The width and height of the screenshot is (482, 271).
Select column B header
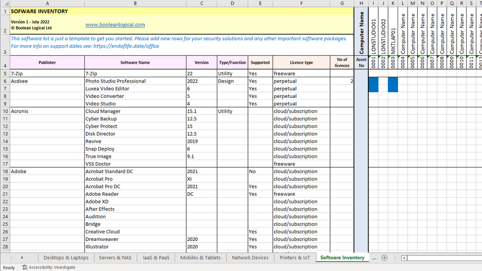[x=135, y=3]
